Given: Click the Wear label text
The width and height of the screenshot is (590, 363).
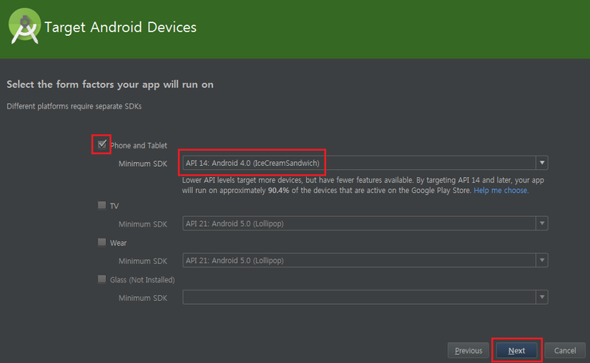Looking at the screenshot, I should [x=118, y=243].
